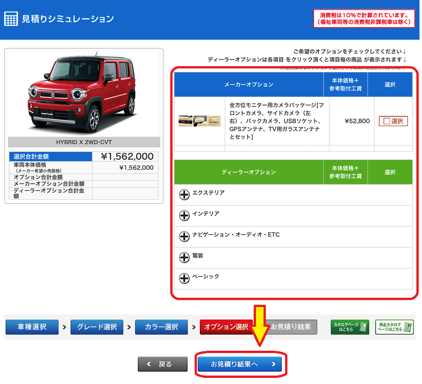Click the HYBRID X 2WD·CVT grade label
This screenshot has height=384, width=422.
[84, 142]
